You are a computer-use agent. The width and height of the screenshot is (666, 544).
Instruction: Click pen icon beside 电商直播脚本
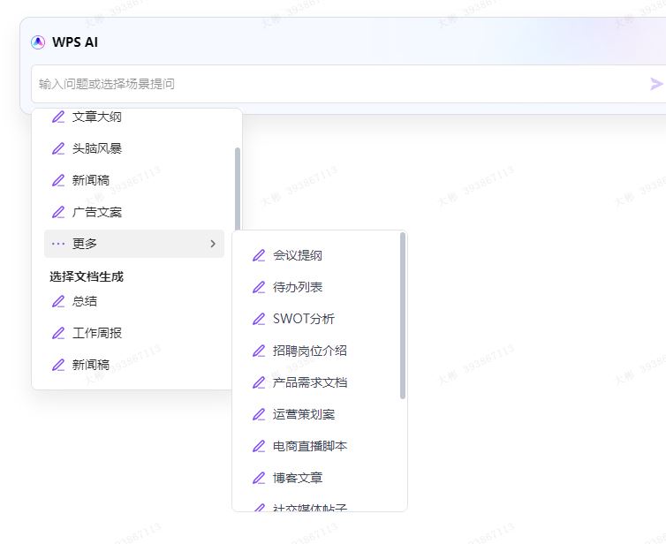tap(259, 446)
